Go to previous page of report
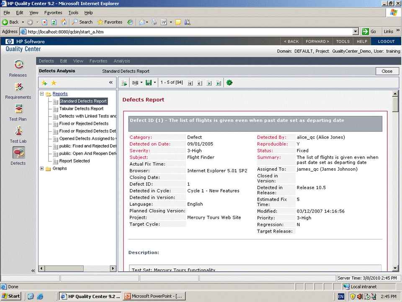This screenshot has height=302, width=402. [199, 83]
